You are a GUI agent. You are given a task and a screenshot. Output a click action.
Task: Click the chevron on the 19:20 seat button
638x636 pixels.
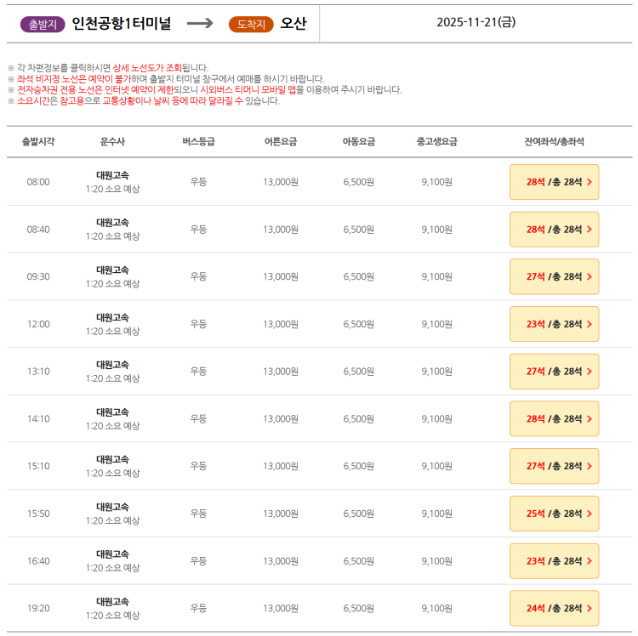(x=590, y=609)
